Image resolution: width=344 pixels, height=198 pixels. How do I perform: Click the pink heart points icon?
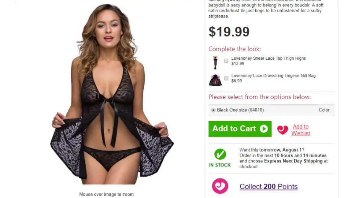pyautogui.click(x=220, y=186)
